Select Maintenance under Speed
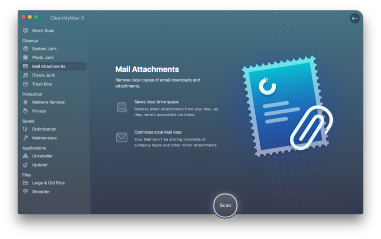 click(x=44, y=138)
